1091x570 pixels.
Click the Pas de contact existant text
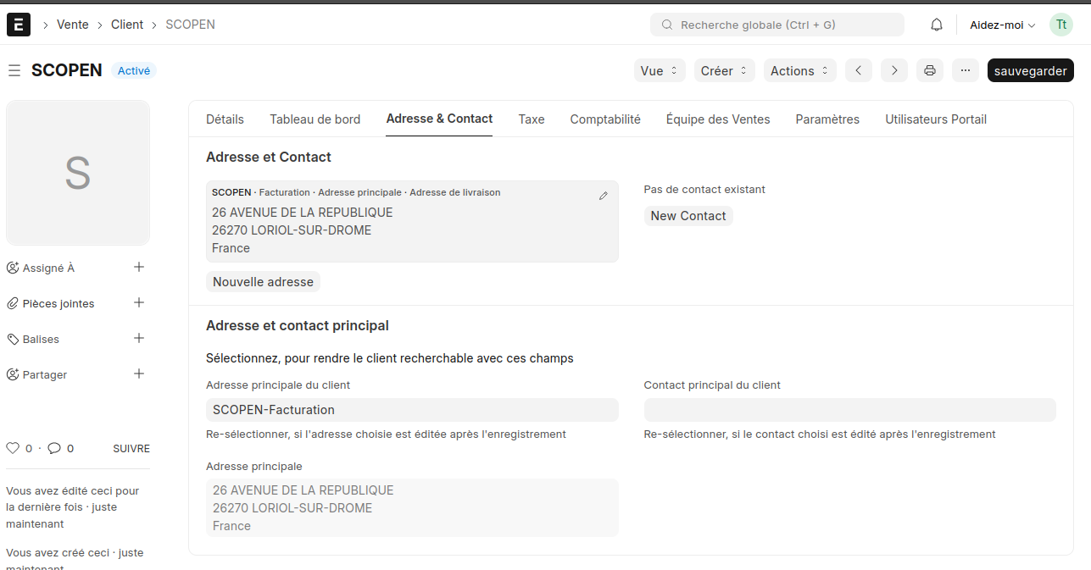704,190
